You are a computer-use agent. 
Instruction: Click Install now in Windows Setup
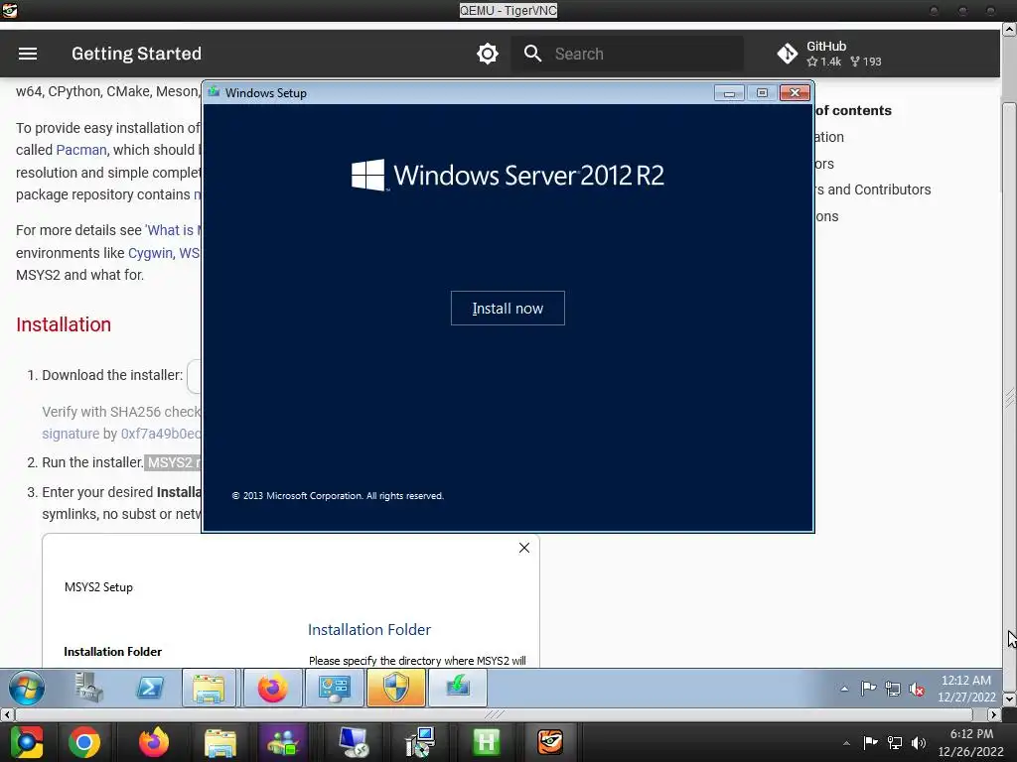[508, 309]
